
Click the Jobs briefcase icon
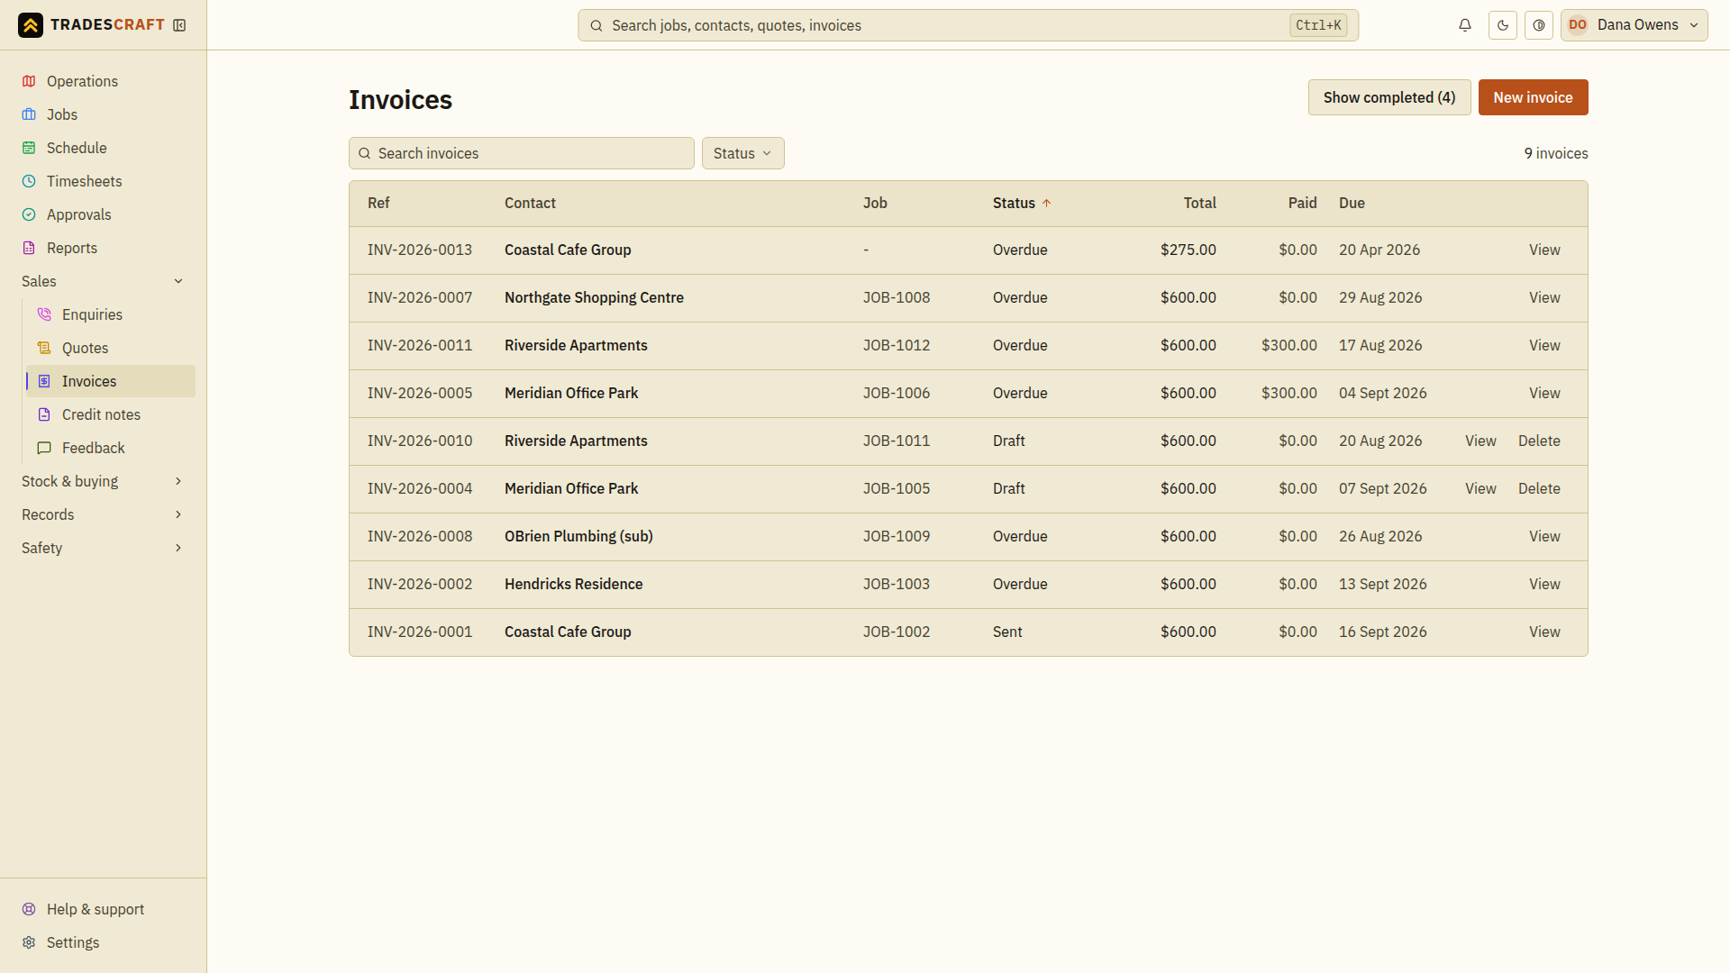(x=29, y=114)
